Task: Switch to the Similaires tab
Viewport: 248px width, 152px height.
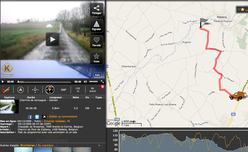Action: coord(27,145)
